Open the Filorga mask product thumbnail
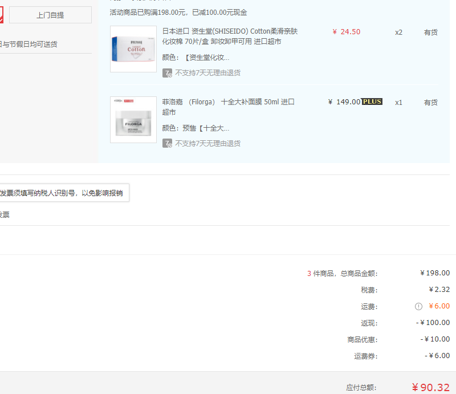Image resolution: width=456 pixels, height=394 pixels. point(133,120)
